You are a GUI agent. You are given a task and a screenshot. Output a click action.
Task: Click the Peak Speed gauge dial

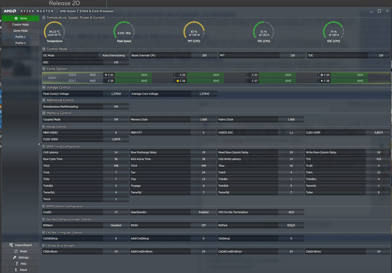[x=124, y=31]
